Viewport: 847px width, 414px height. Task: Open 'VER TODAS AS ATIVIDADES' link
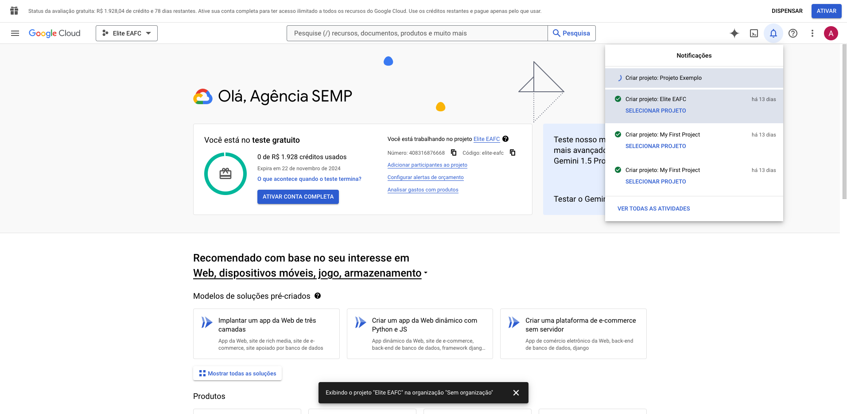[654, 209]
